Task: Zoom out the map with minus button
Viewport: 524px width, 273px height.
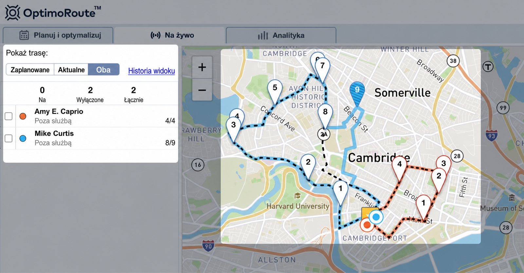Action: click(x=202, y=90)
